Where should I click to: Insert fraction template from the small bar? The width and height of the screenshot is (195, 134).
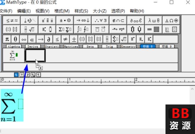coord(107,39)
